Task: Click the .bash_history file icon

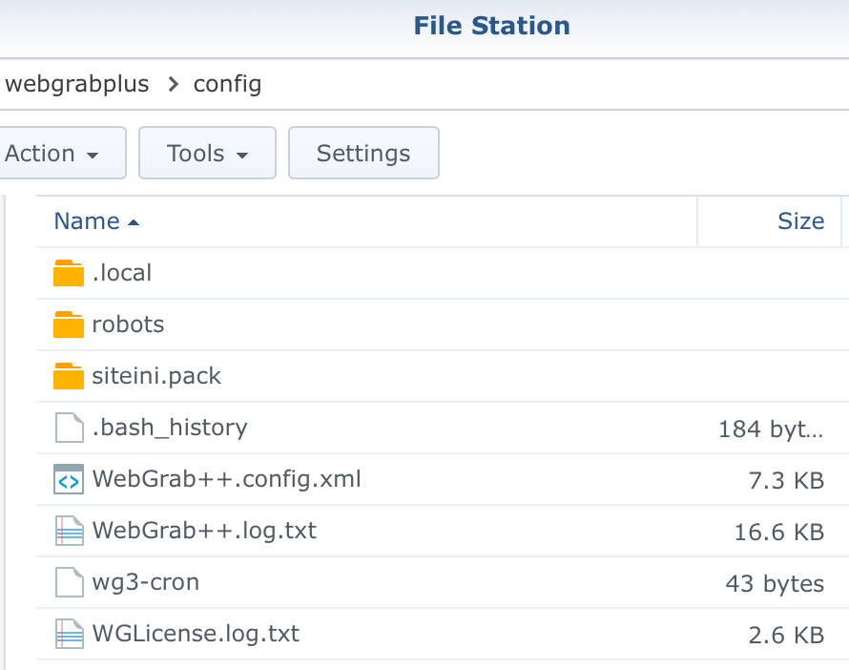Action: pyautogui.click(x=70, y=428)
